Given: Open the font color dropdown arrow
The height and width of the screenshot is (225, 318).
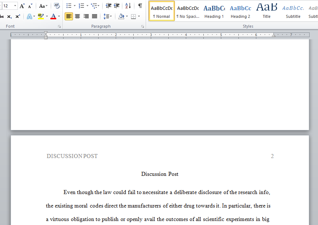Looking at the screenshot, I should point(59,16).
